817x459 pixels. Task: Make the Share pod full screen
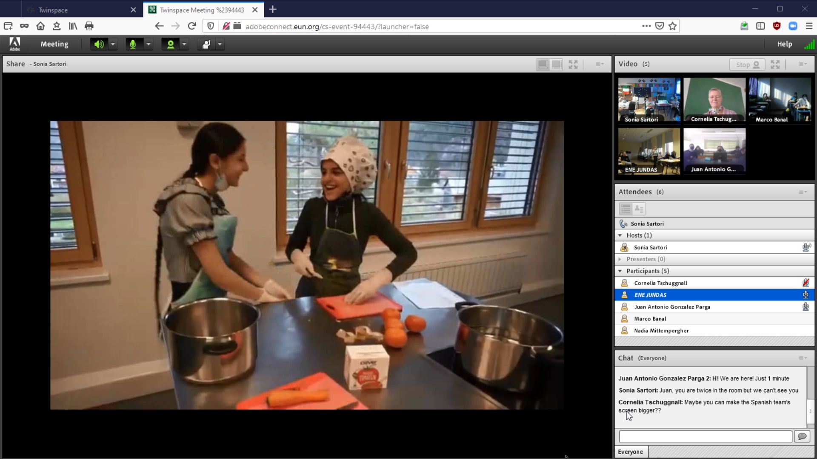[x=573, y=64]
